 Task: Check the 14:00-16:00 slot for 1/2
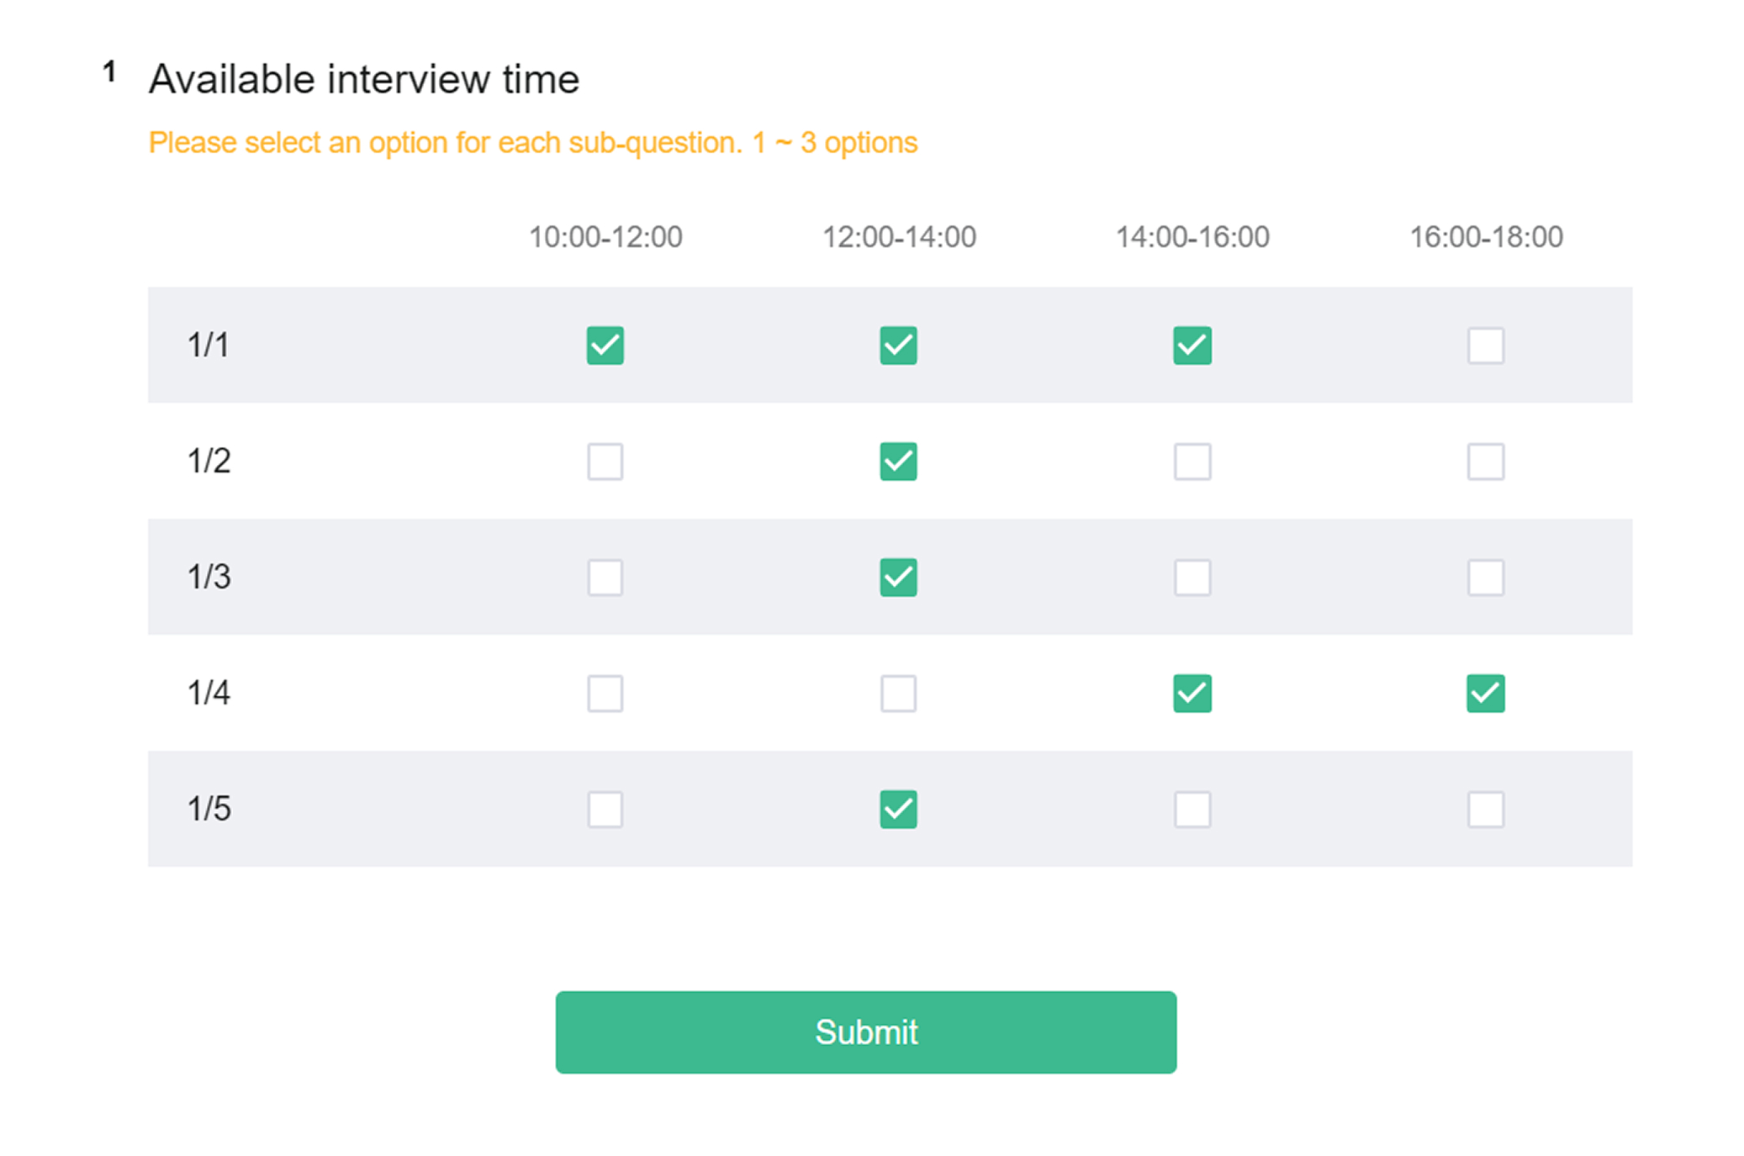pos(1191,461)
